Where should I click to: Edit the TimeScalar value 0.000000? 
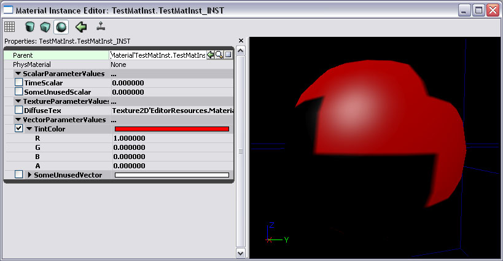click(128, 83)
